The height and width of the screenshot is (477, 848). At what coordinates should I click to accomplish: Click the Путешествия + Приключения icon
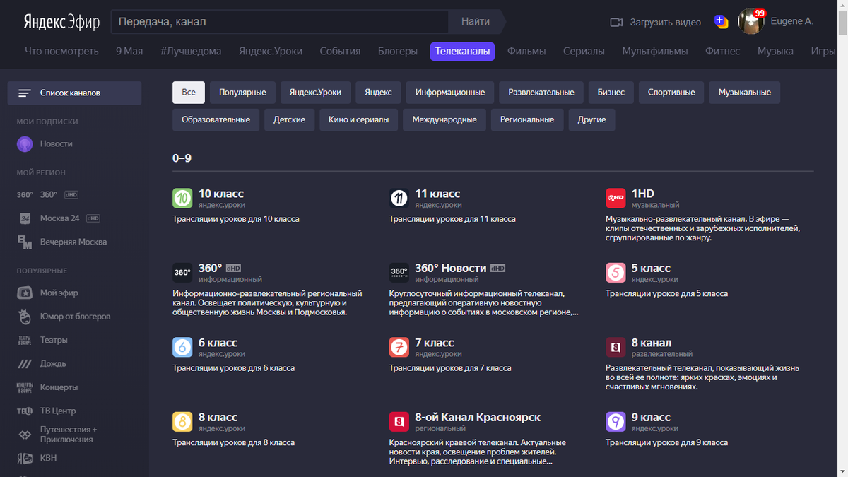click(x=25, y=435)
